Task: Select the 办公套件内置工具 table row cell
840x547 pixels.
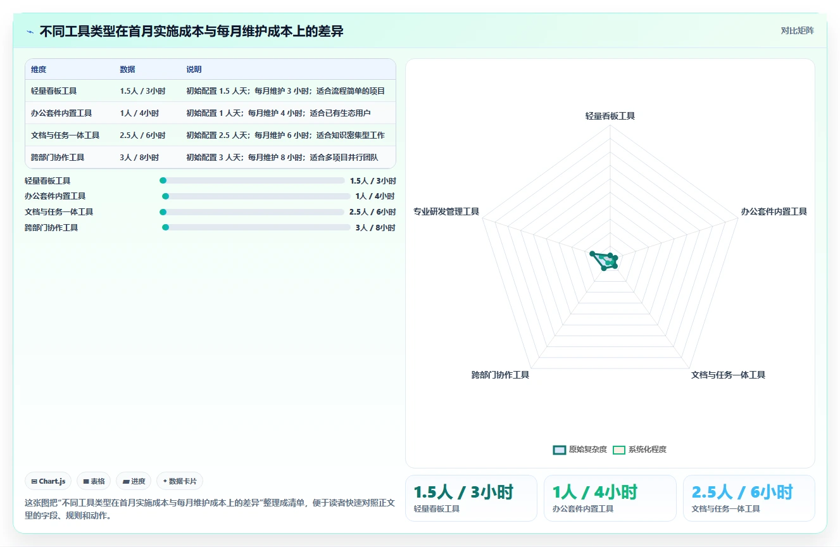Action: tap(61, 113)
